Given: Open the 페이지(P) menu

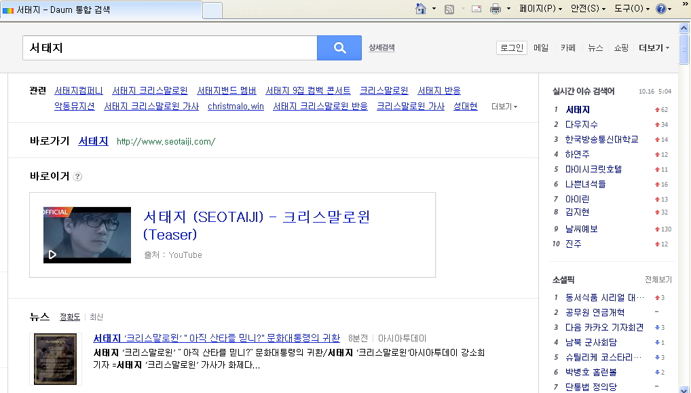Looking at the screenshot, I should [540, 9].
